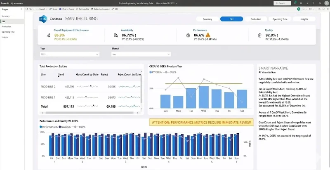The width and height of the screenshot is (330, 170).
Task: Click the Availability KPI icon
Action: tap(116, 35)
